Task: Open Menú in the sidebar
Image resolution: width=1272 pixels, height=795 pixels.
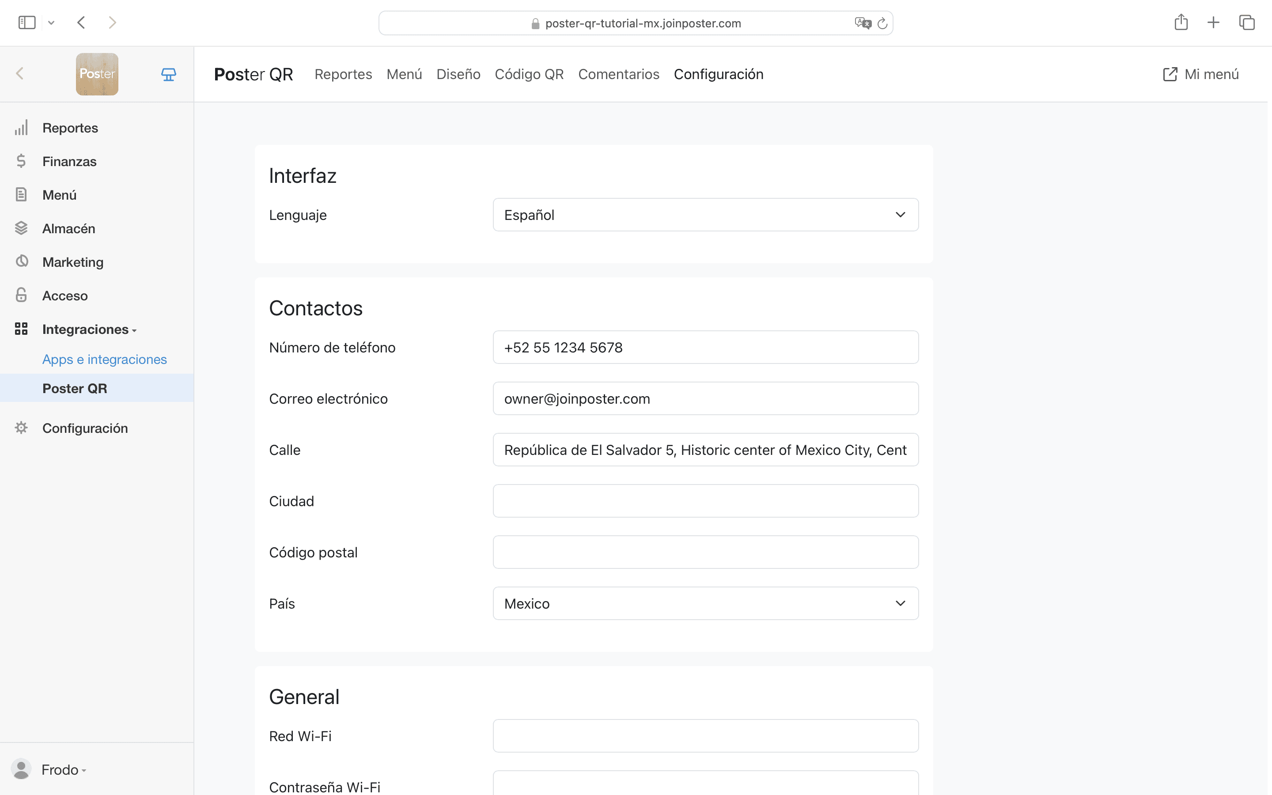Action: point(59,195)
